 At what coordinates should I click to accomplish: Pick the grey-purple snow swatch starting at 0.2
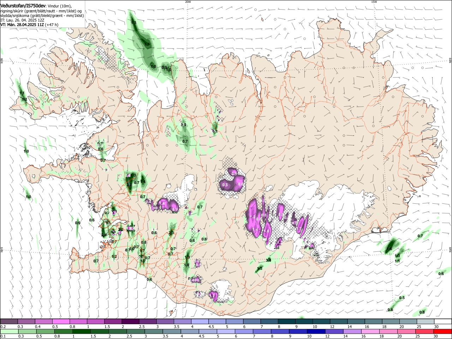9,321
